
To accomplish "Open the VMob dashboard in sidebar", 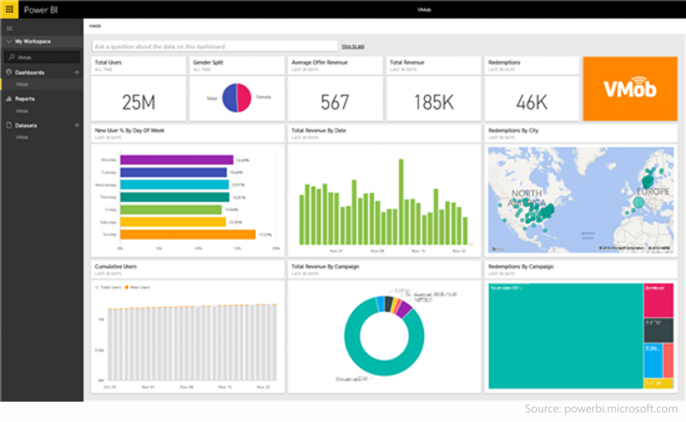I will [22, 84].
